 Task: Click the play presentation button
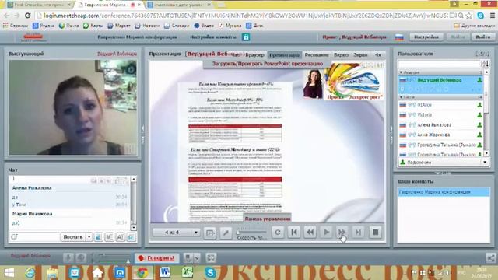click(326, 233)
